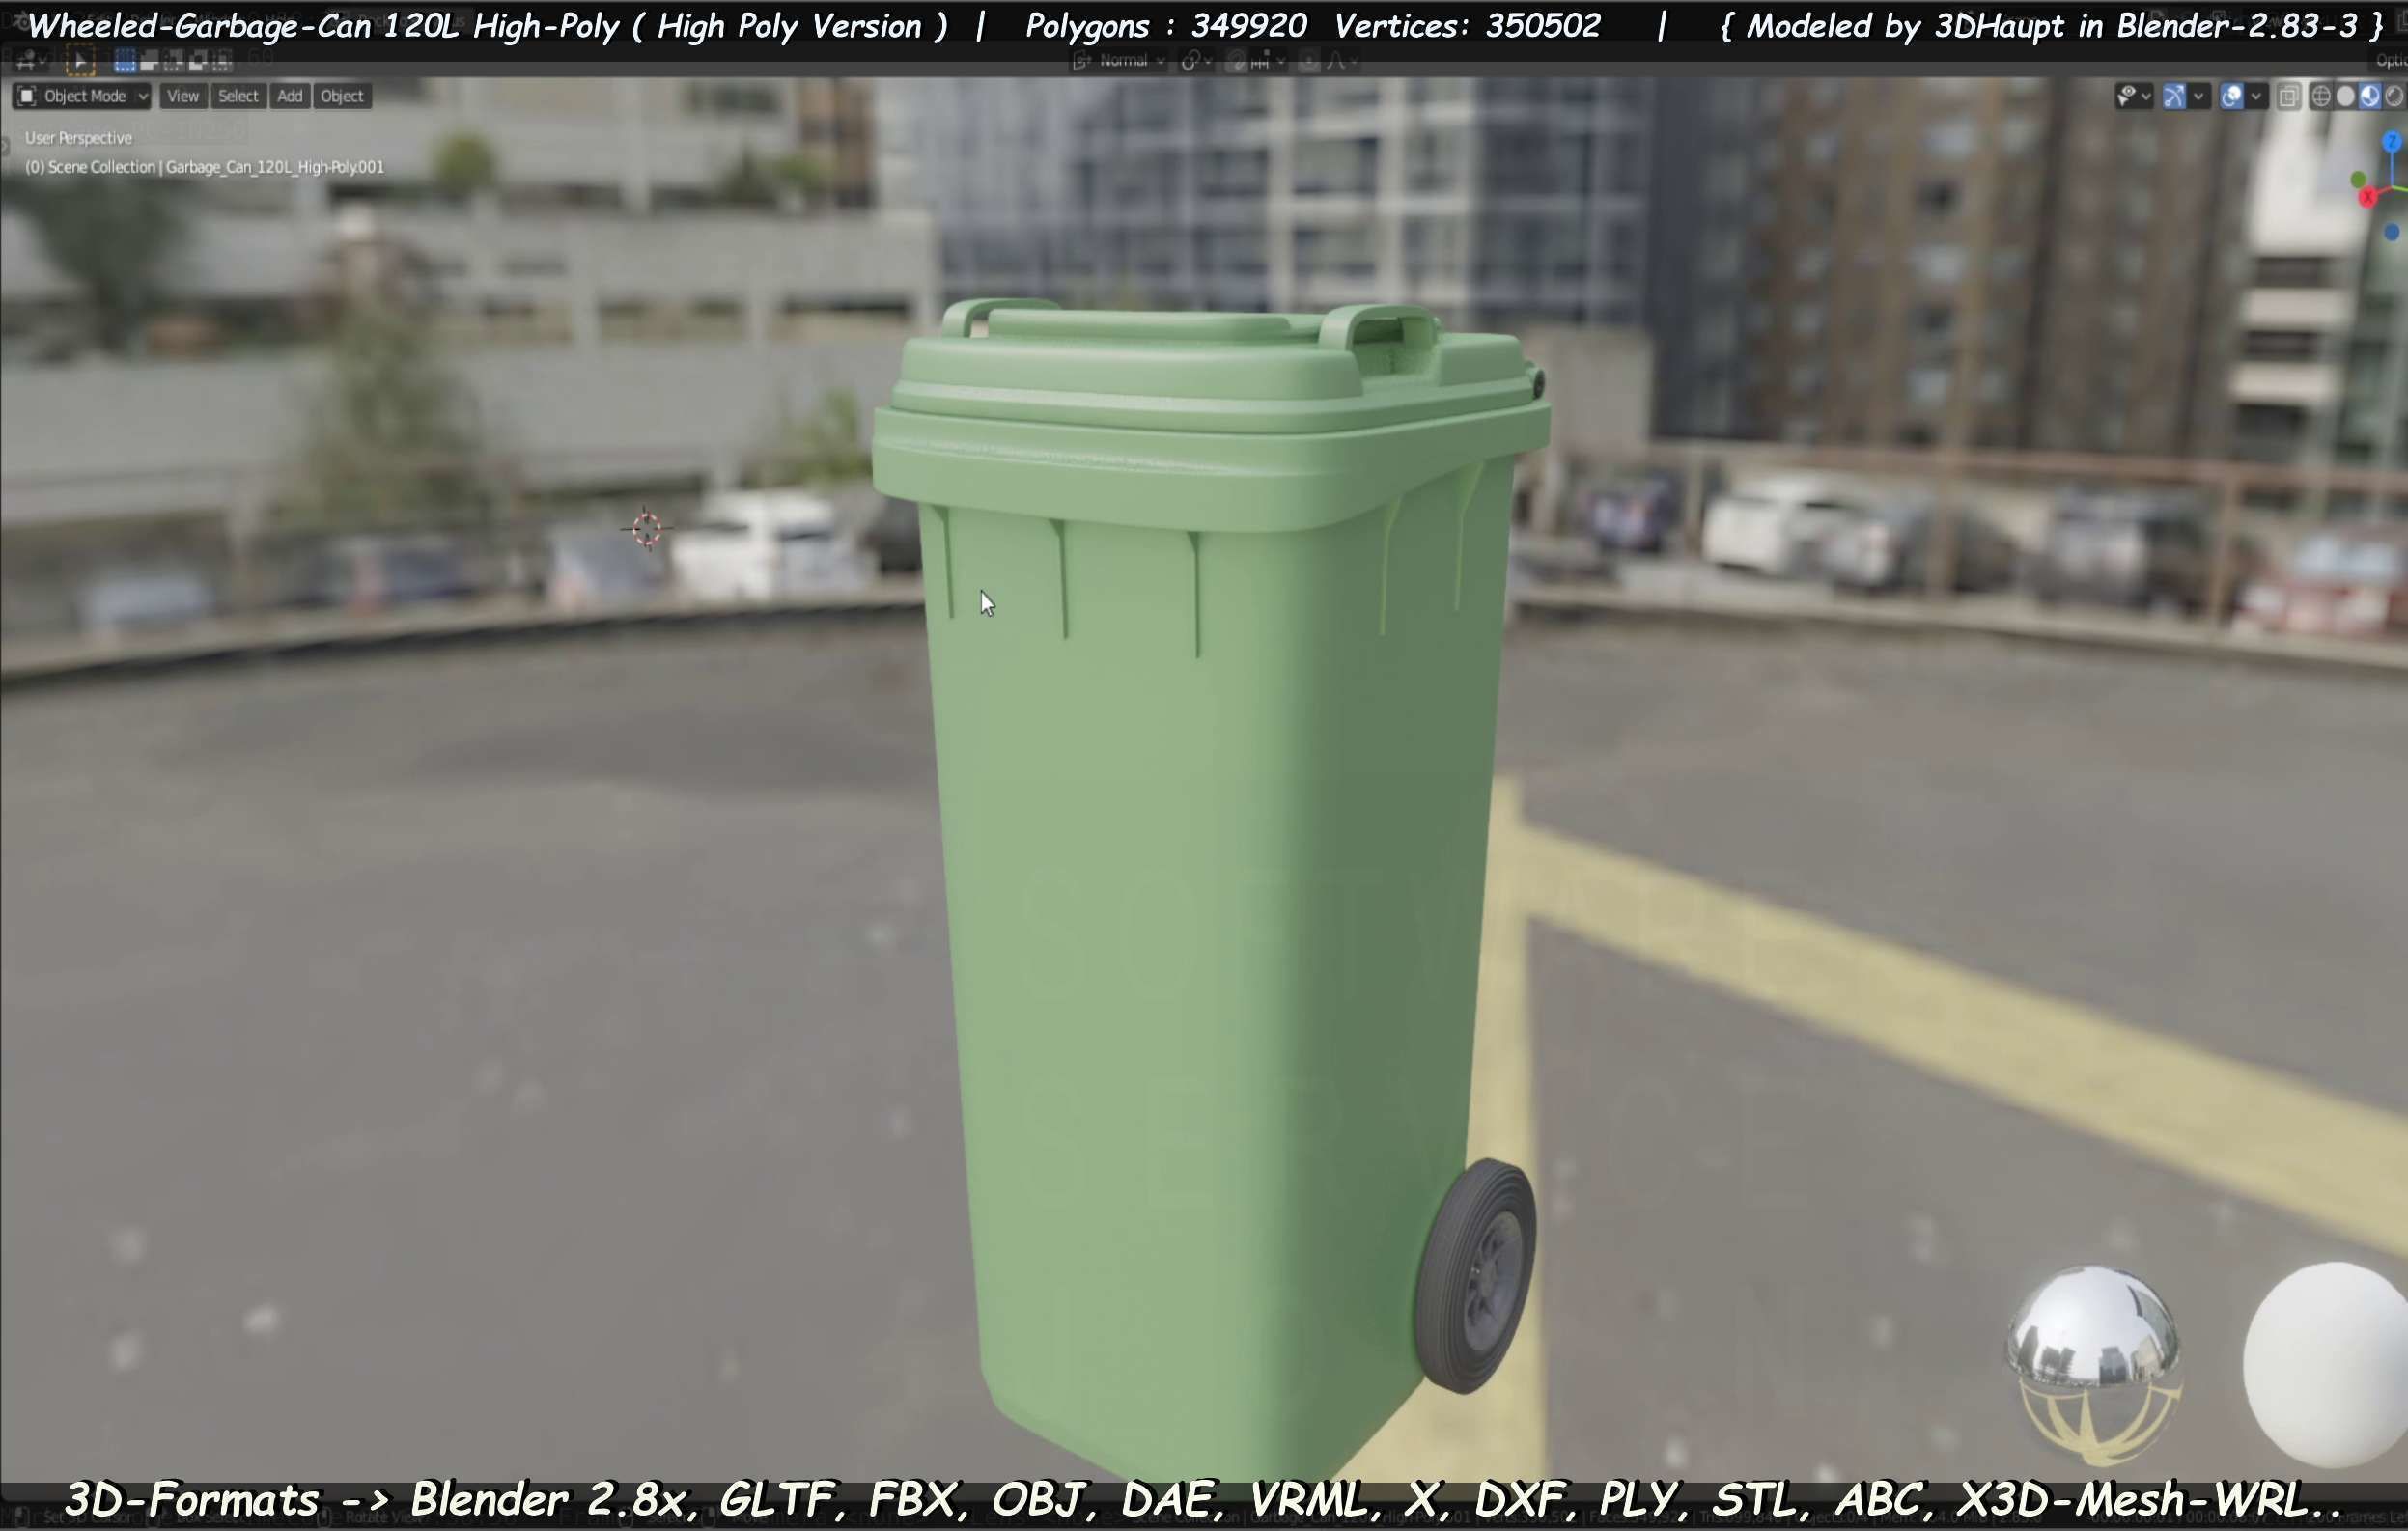Click the 3D cursor in the viewport
The width and height of the screenshot is (2408, 1531).
point(647,529)
